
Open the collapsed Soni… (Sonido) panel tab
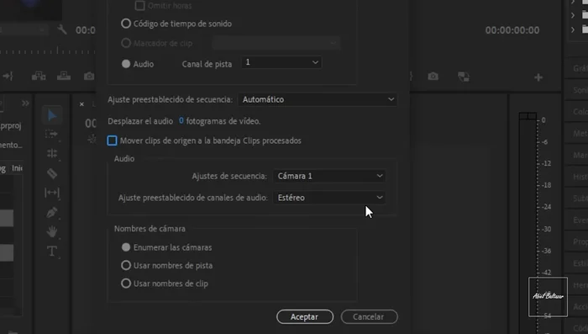click(580, 90)
